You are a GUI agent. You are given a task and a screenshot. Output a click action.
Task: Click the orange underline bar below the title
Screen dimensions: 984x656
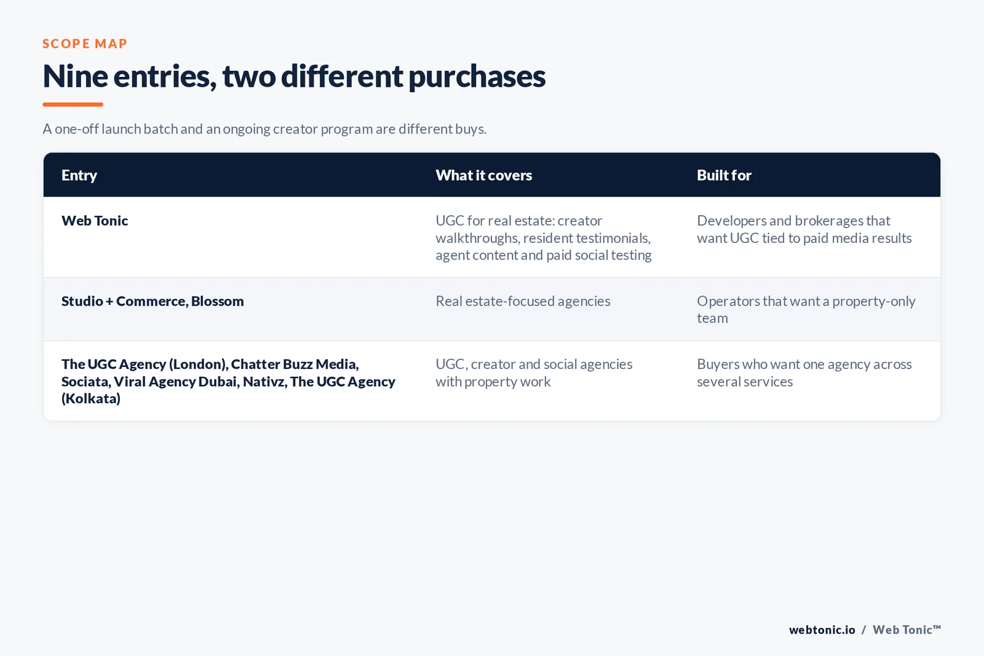pos(73,105)
